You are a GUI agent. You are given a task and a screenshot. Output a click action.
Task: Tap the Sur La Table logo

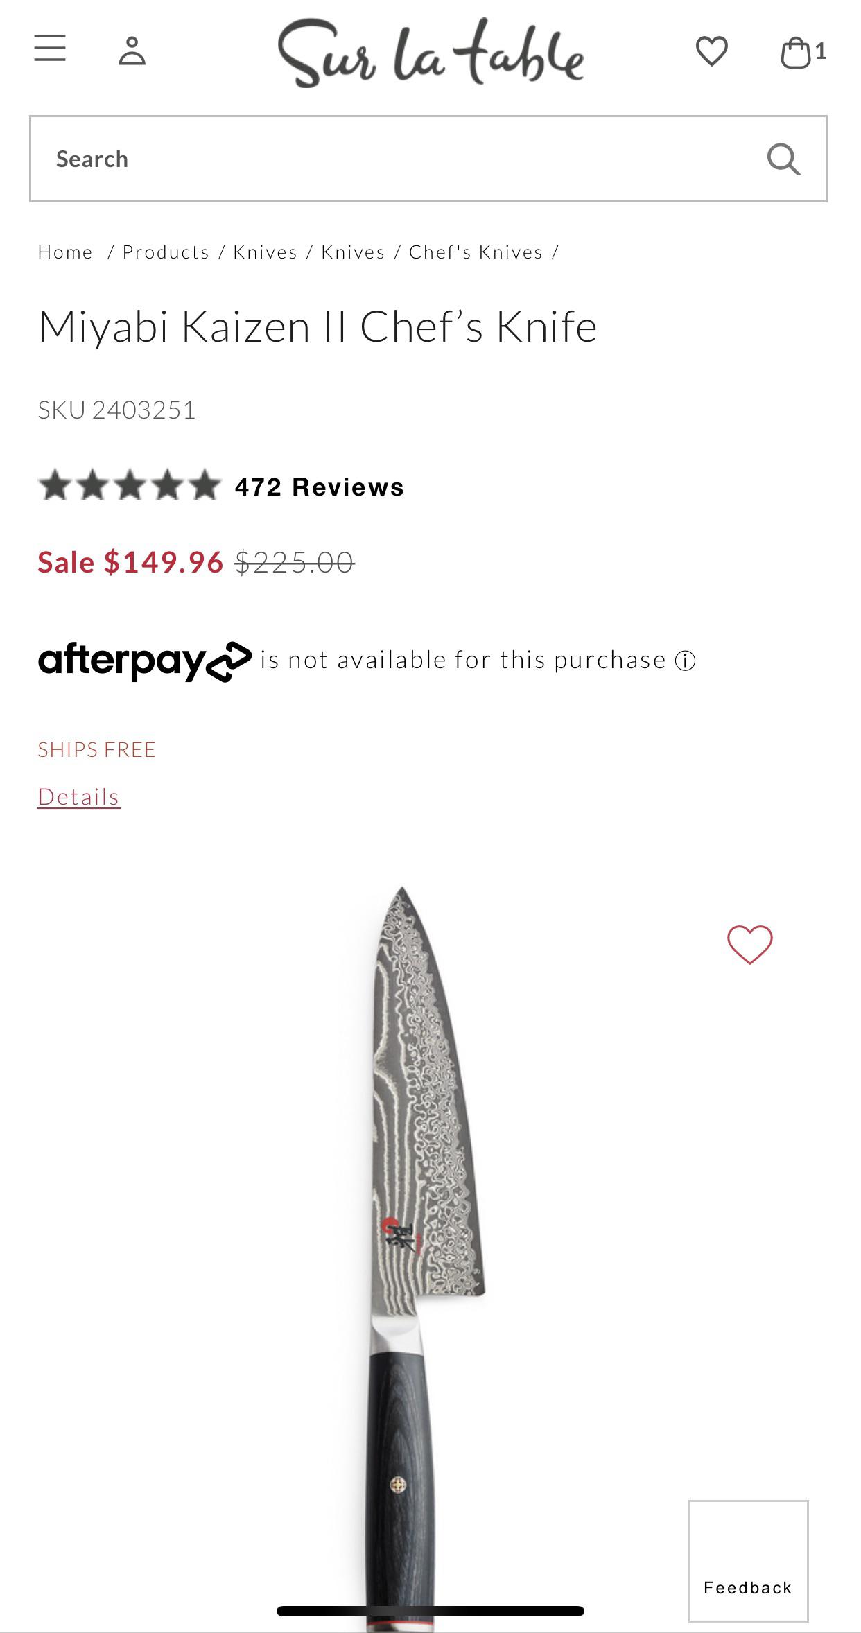(x=430, y=53)
